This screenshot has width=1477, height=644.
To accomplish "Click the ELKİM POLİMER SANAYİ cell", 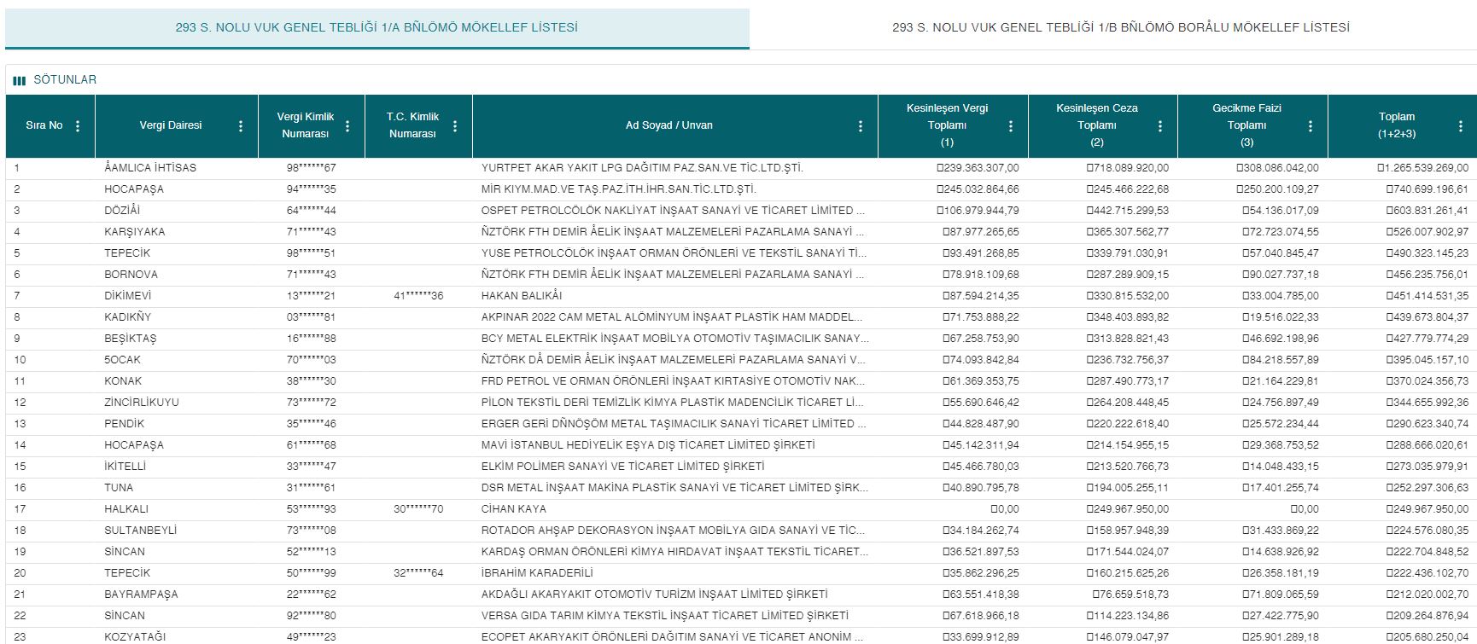I will click(x=623, y=467).
